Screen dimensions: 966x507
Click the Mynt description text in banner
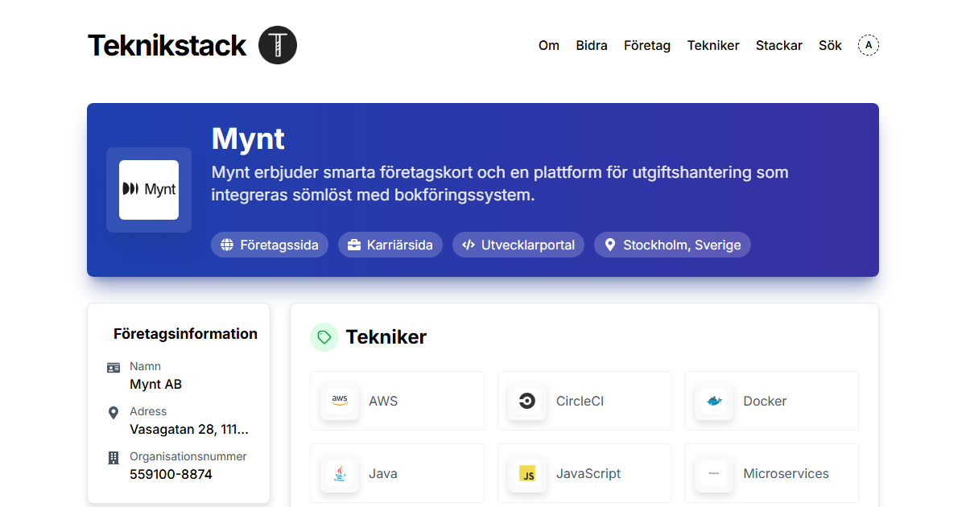[500, 183]
